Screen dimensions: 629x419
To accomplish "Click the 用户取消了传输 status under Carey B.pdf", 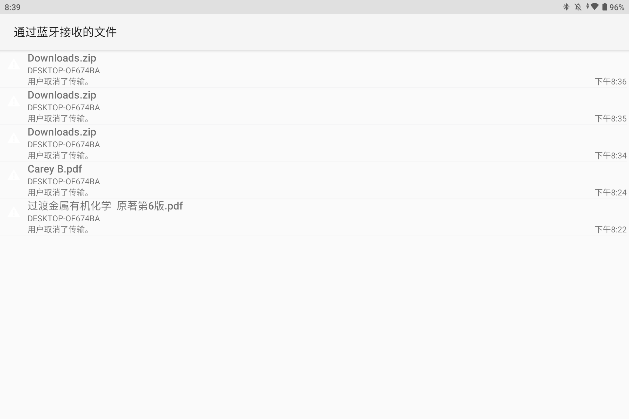I will coord(58,192).
